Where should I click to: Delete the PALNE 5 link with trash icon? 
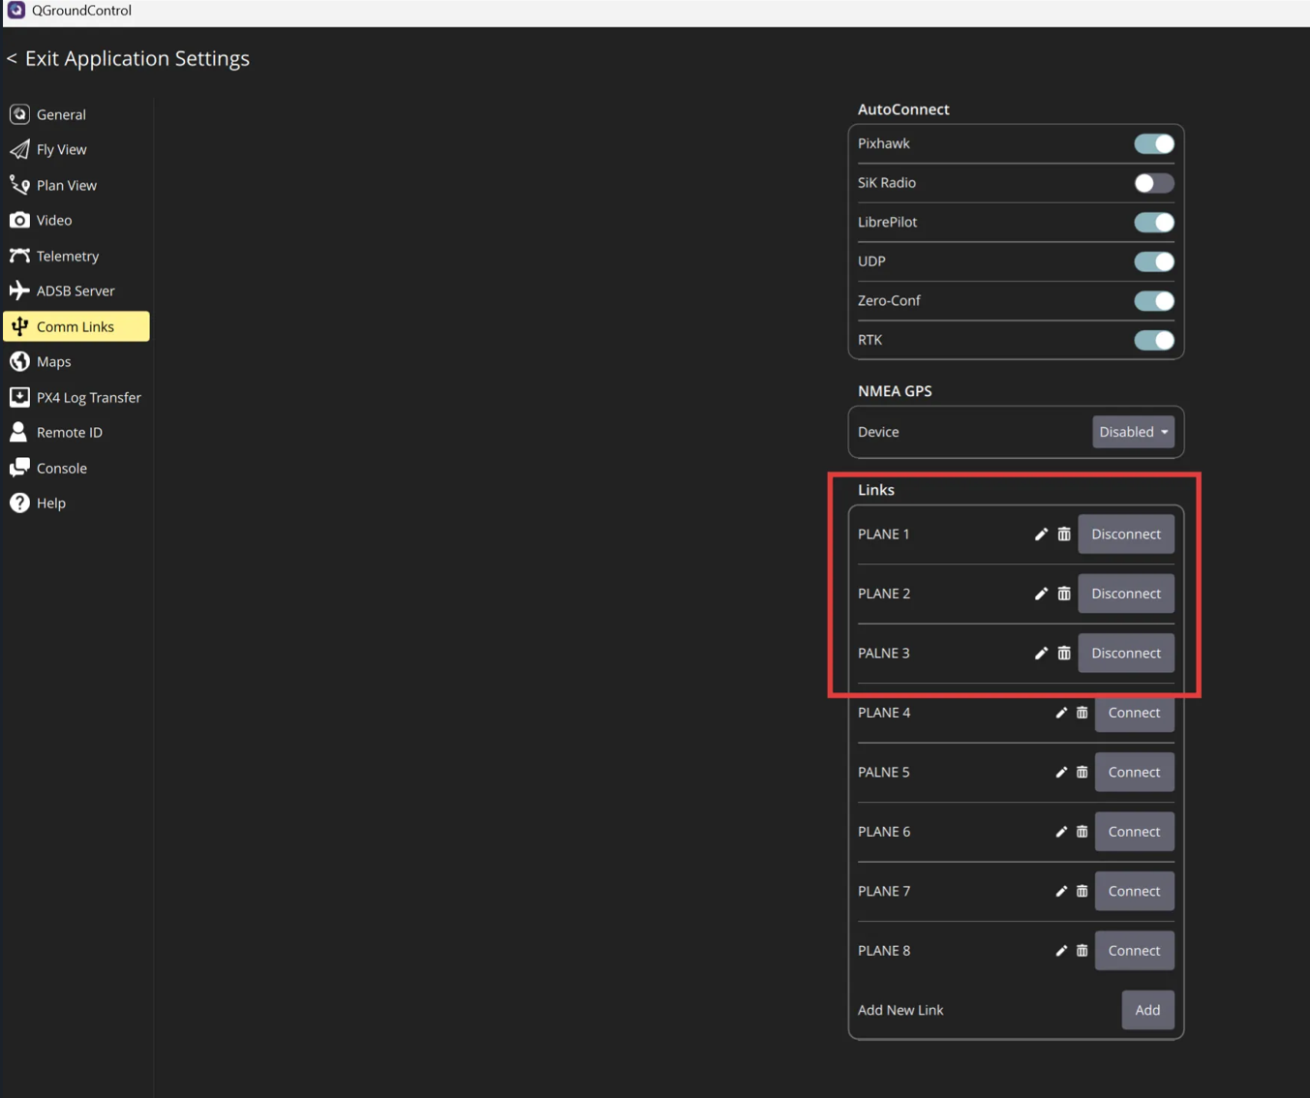point(1082,773)
